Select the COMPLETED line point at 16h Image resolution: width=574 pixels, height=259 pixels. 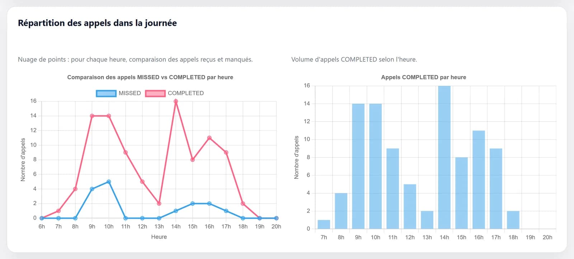(x=210, y=138)
